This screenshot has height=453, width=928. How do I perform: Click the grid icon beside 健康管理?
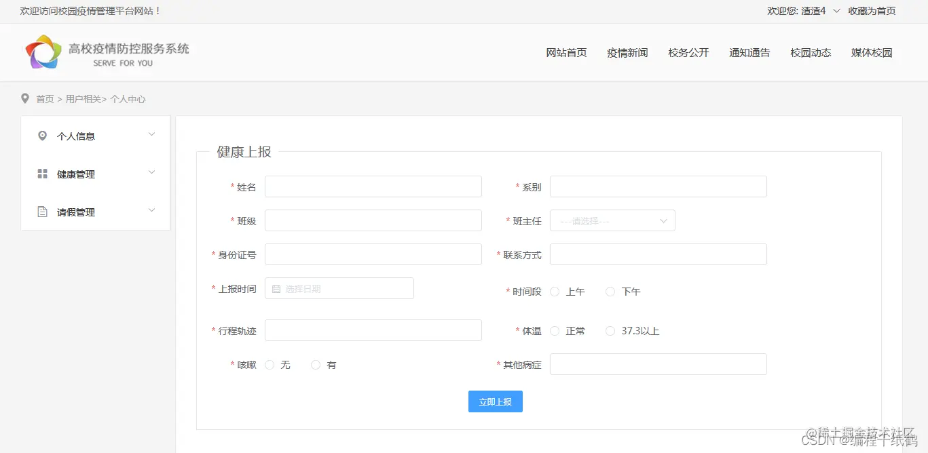tap(42, 174)
